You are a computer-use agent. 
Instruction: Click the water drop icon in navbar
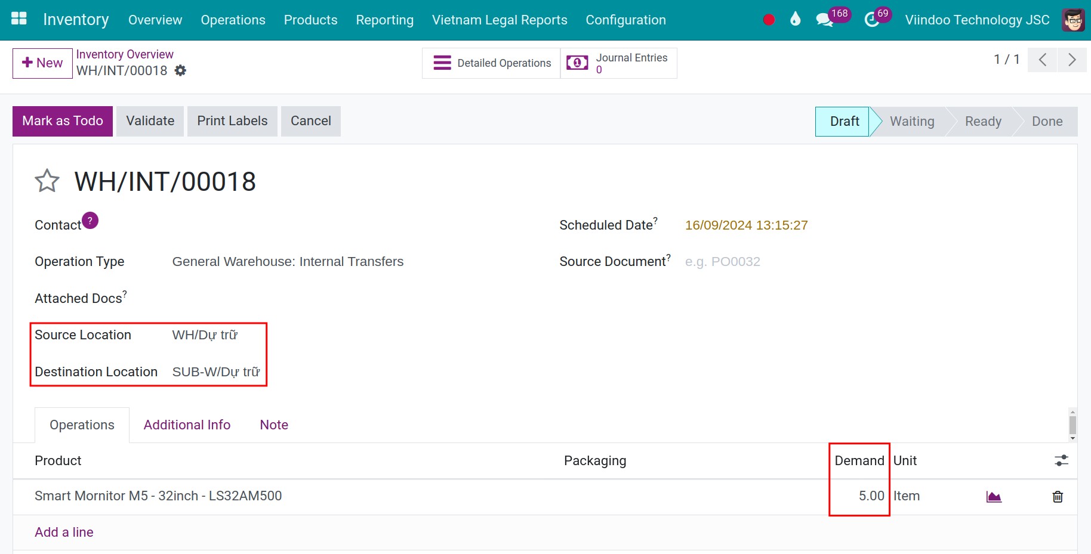795,20
